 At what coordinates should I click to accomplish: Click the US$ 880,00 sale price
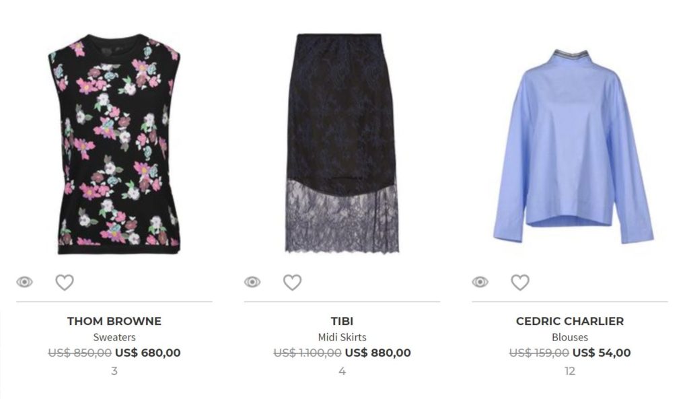pyautogui.click(x=378, y=353)
